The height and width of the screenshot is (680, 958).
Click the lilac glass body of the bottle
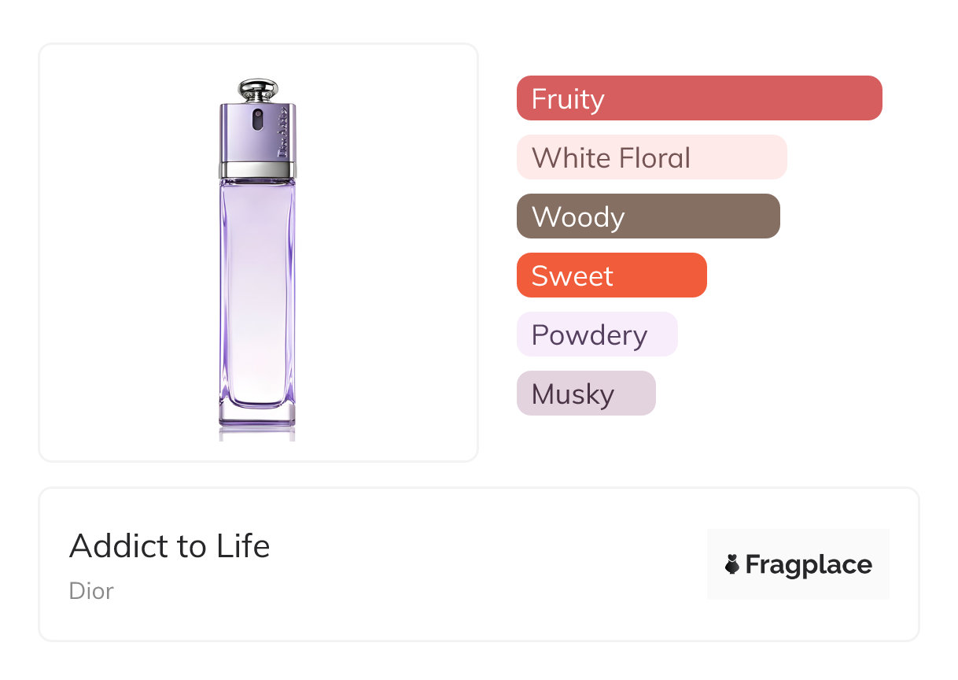click(x=257, y=291)
